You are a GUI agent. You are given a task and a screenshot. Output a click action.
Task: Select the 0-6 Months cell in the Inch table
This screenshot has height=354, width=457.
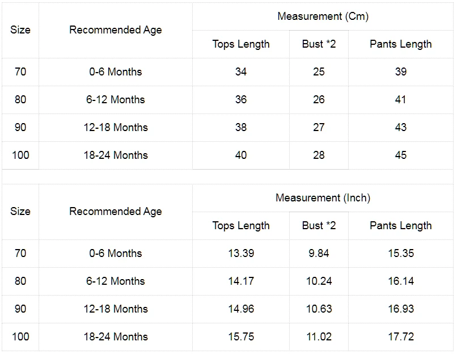116,254
